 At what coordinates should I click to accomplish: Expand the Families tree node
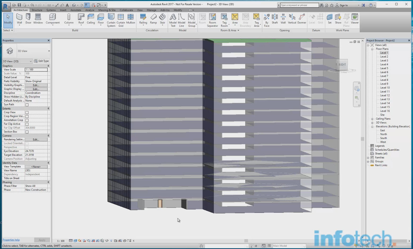368,158
